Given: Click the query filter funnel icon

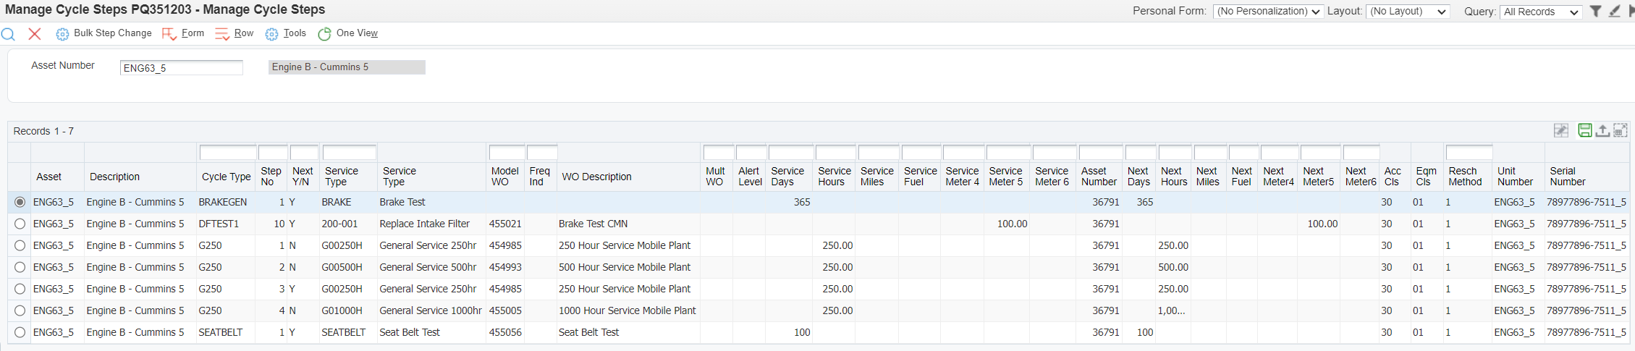Looking at the screenshot, I should [x=1595, y=12].
